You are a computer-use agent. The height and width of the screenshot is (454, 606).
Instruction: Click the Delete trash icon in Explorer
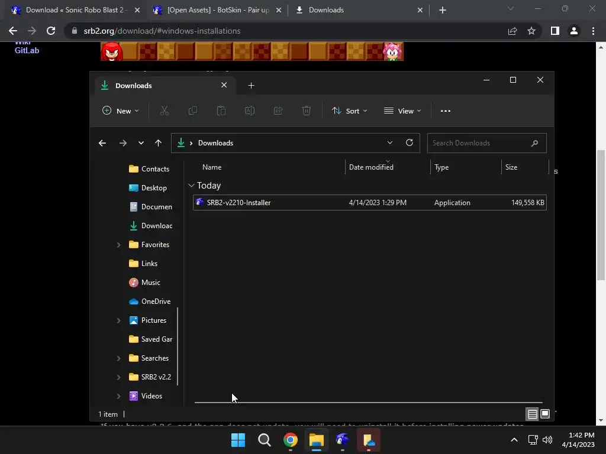307,111
